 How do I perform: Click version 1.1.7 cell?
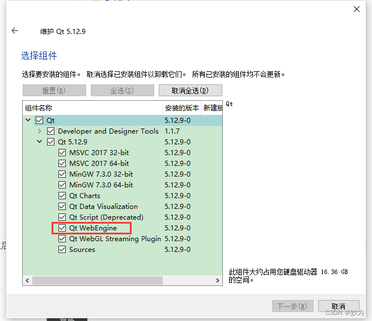coord(172,131)
